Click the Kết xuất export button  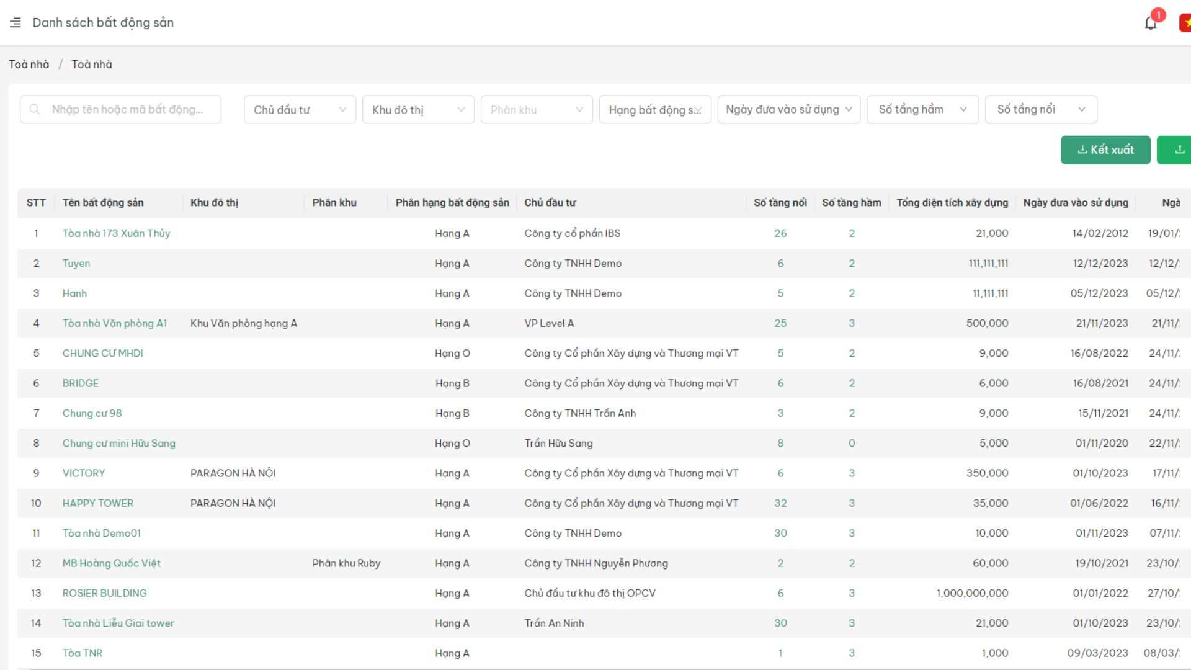pyautogui.click(x=1105, y=150)
